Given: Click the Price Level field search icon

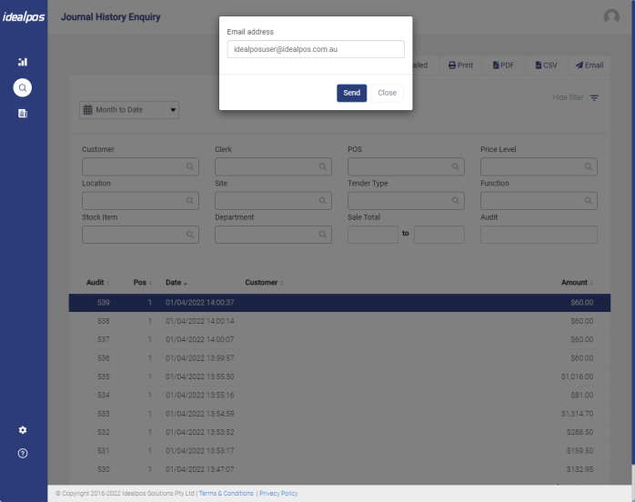Looking at the screenshot, I should pyautogui.click(x=589, y=166).
